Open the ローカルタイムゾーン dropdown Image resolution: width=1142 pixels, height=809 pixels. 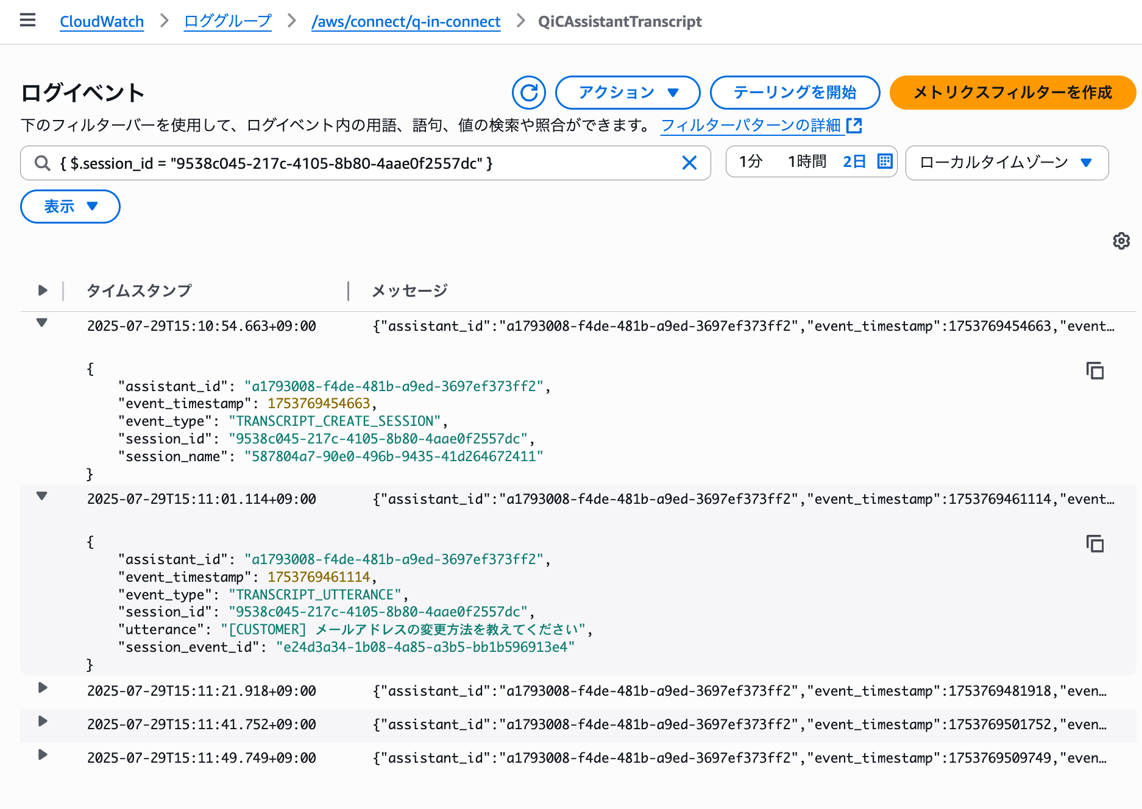pyautogui.click(x=1007, y=163)
